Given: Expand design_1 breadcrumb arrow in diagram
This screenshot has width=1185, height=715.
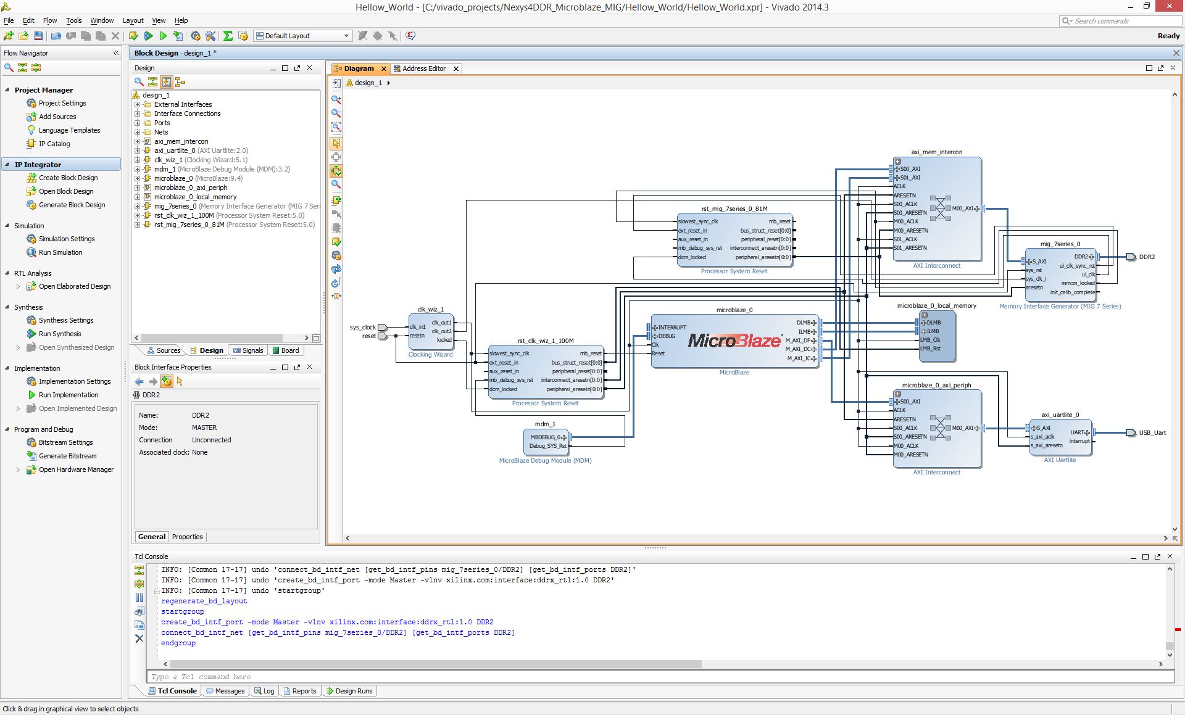Looking at the screenshot, I should (389, 83).
